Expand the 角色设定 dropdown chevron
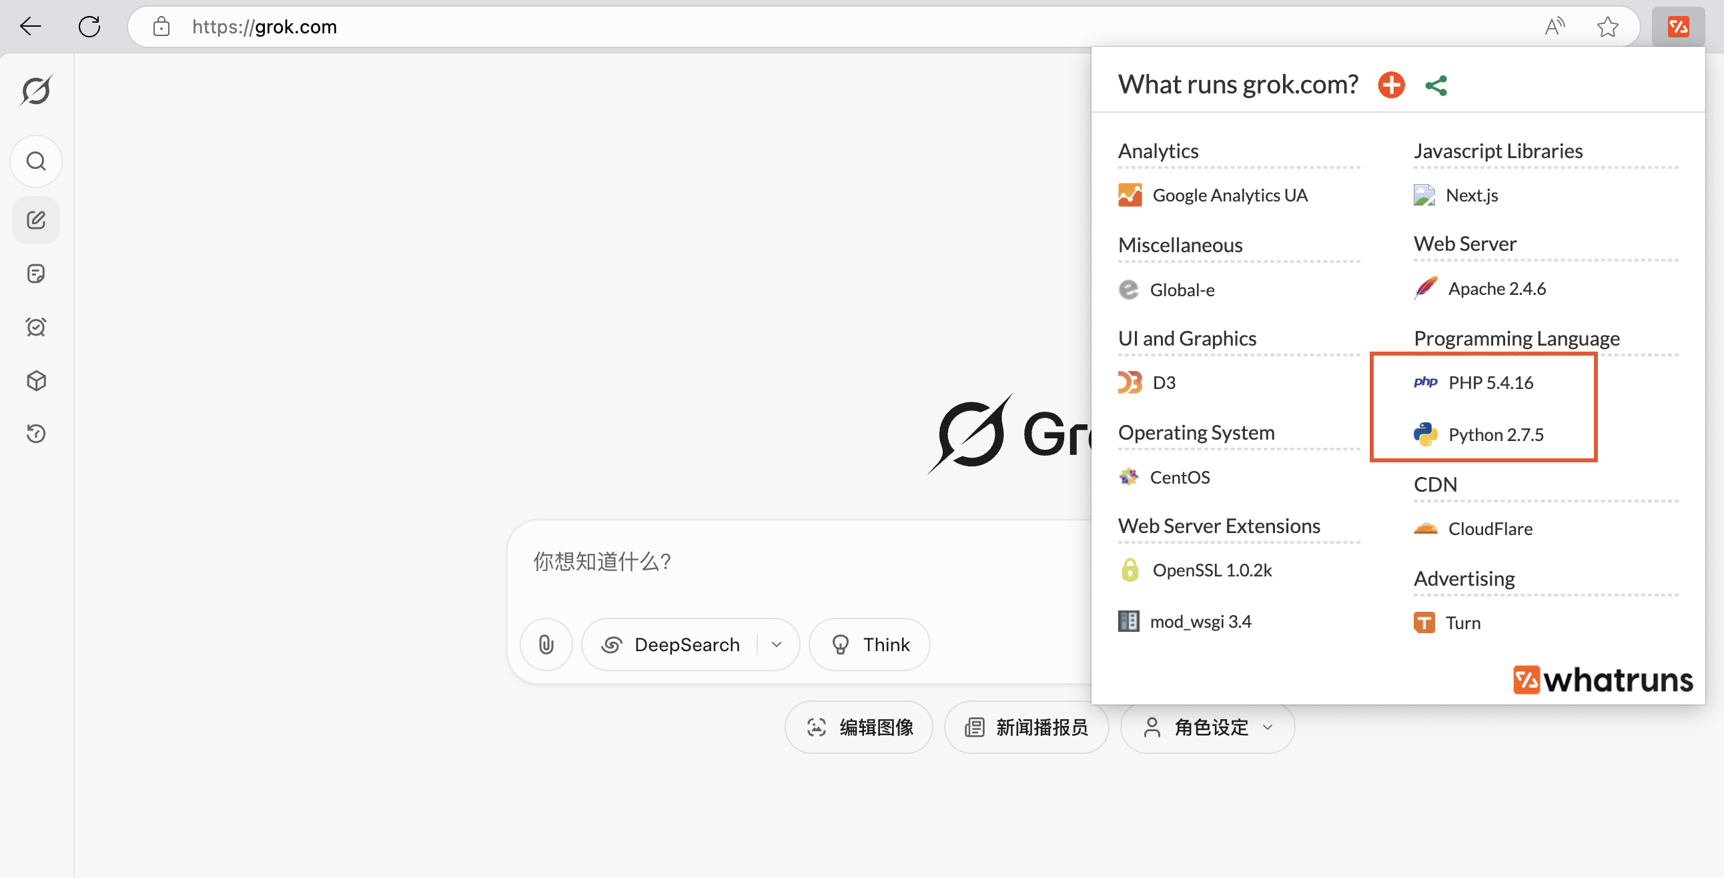Viewport: 1724px width, 878px height. click(1268, 727)
